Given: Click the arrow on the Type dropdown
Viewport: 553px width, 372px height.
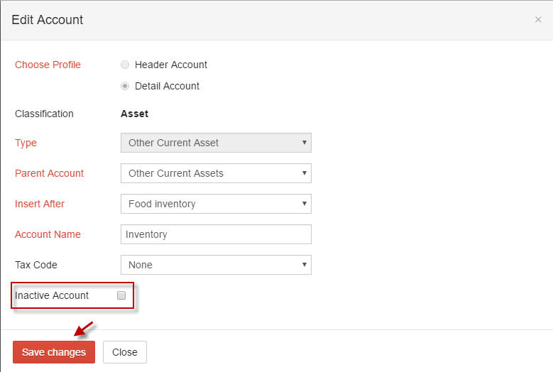Looking at the screenshot, I should [x=304, y=143].
